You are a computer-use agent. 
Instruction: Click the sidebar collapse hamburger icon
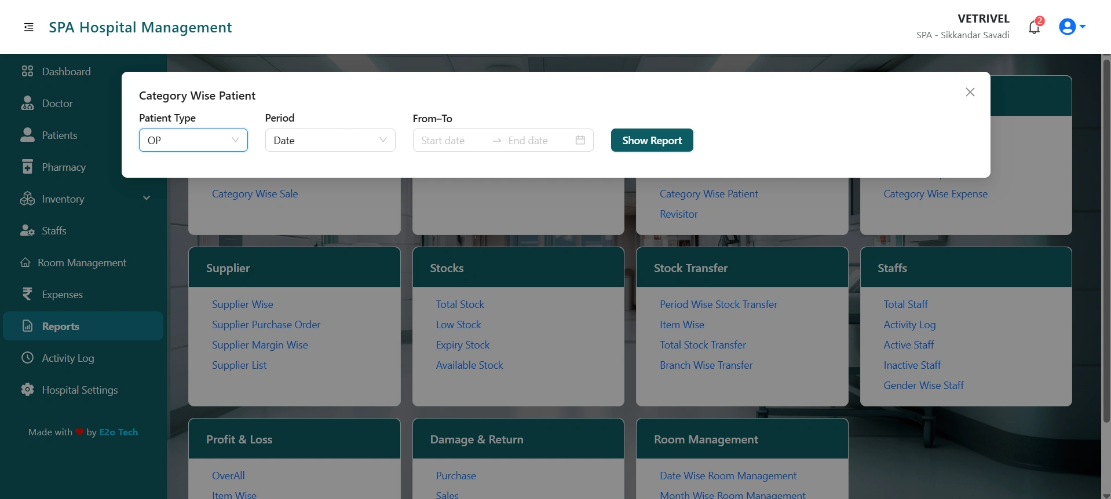tap(28, 27)
